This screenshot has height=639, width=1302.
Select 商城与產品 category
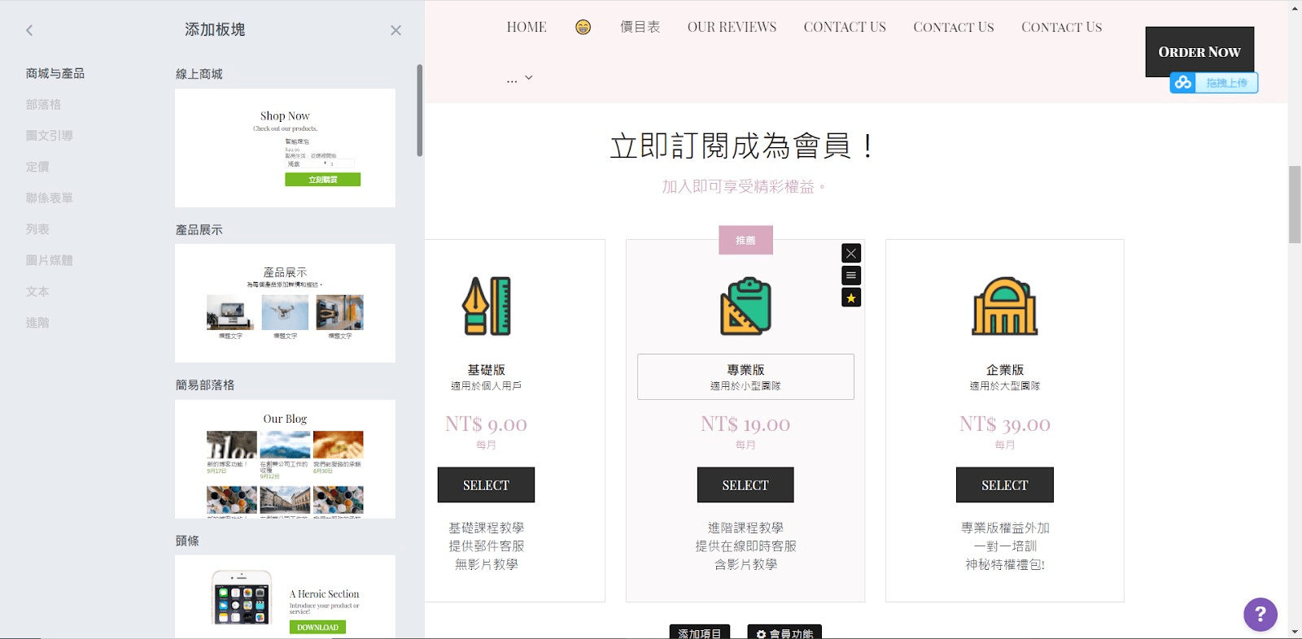[x=55, y=73]
